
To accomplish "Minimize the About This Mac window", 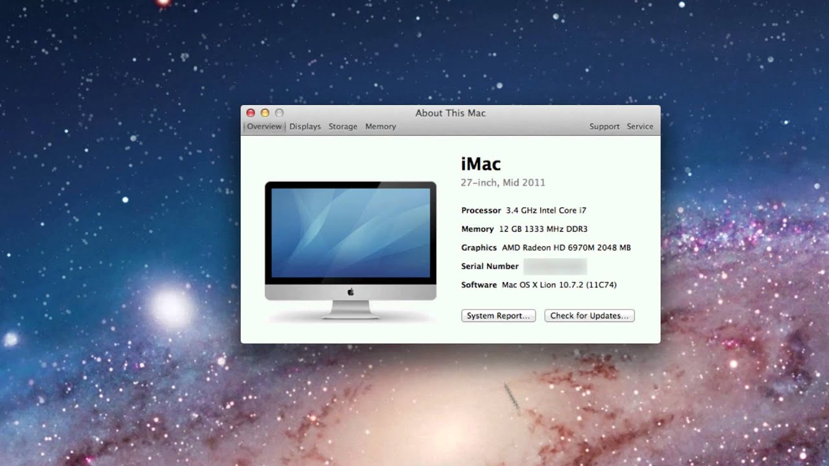I will (x=265, y=113).
